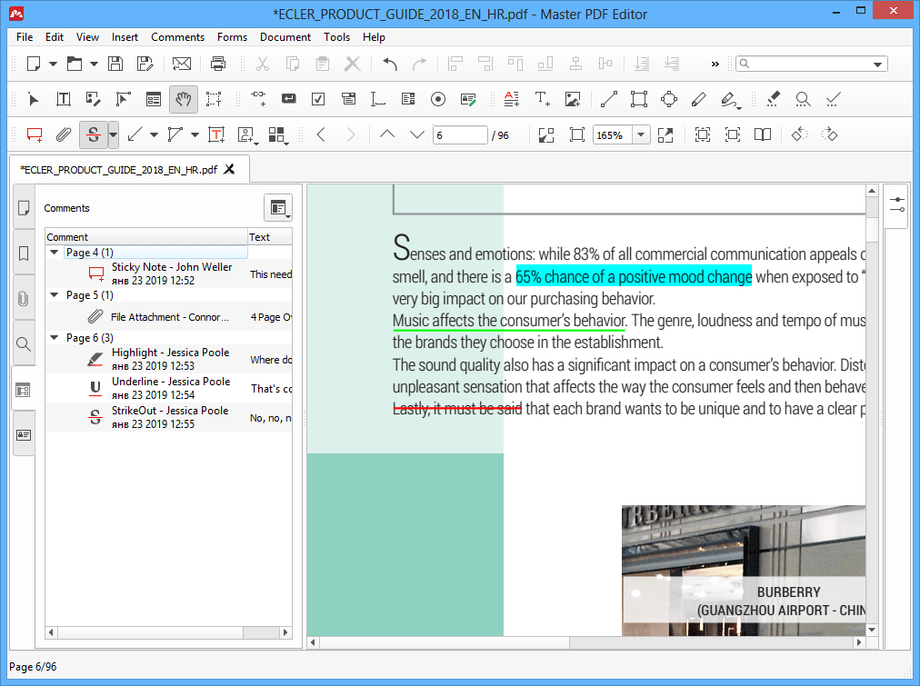Click the New document icon
The image size is (920, 686).
[34, 64]
